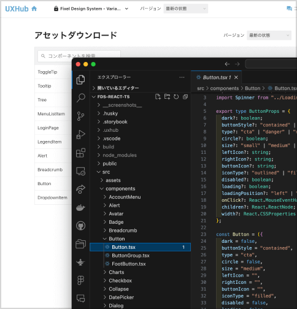The height and width of the screenshot is (309, 297).
Task: Collapse the components folder
Action: pos(141,189)
